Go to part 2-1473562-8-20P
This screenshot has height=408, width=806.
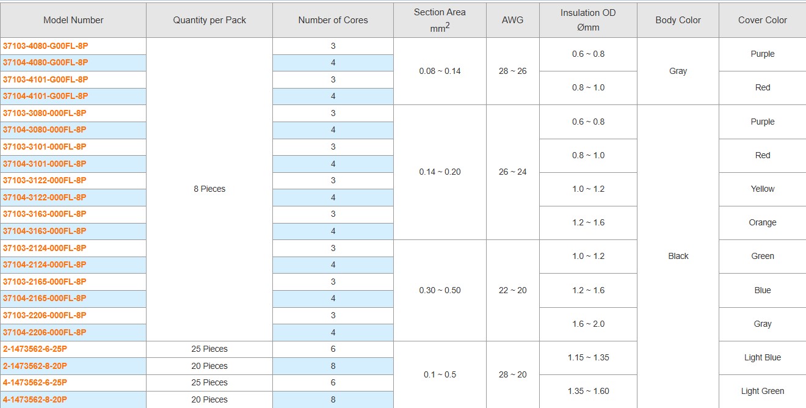tap(35, 366)
